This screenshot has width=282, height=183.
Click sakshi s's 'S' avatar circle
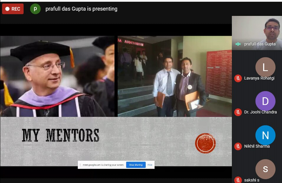point(265,169)
